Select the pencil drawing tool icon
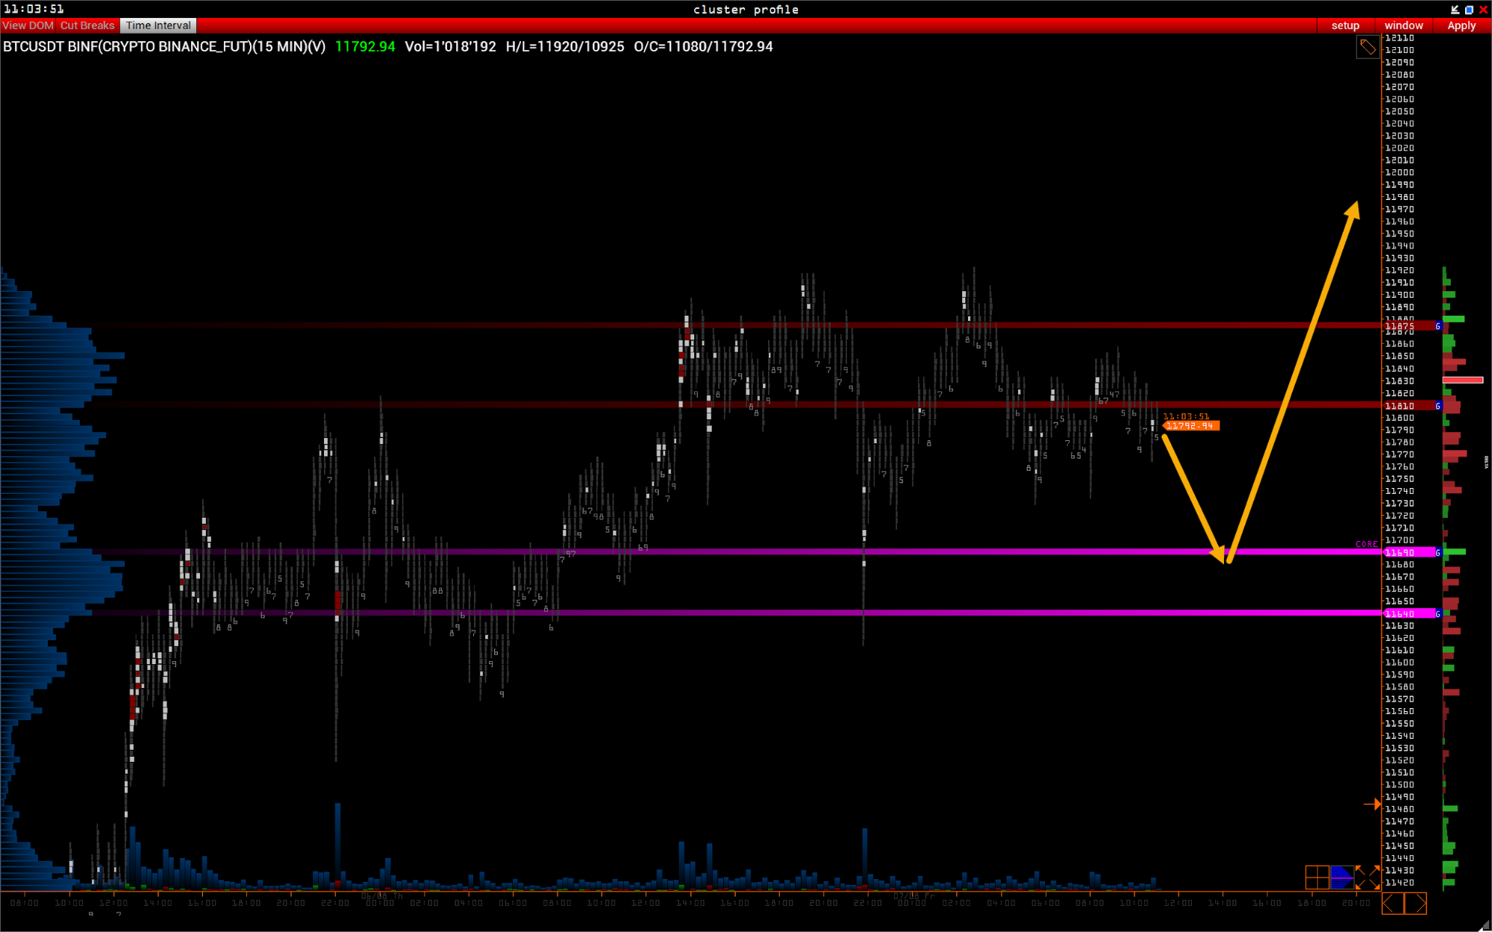 1367,47
